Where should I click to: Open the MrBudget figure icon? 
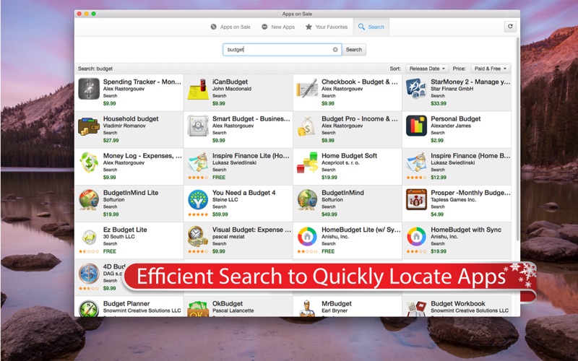tap(307, 308)
